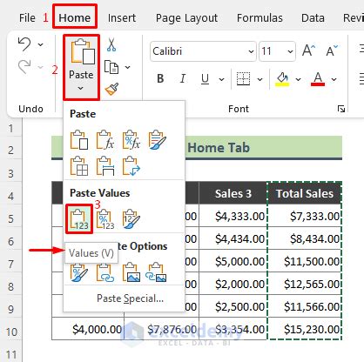Open the Data tab

coord(313,18)
